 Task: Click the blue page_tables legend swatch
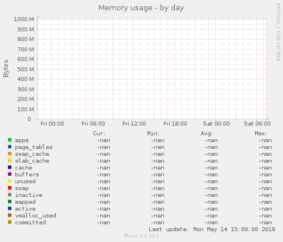pyautogui.click(x=10, y=147)
